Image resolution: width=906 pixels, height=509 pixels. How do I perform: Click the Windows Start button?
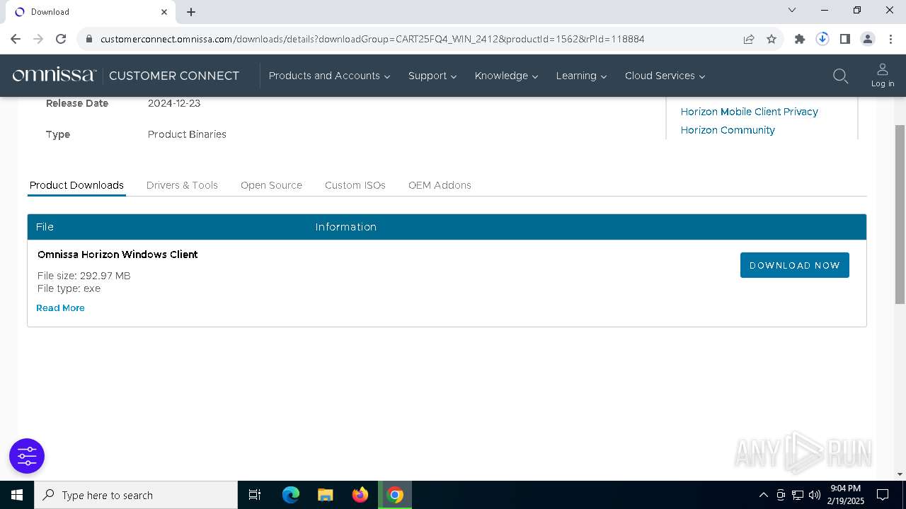point(17,495)
